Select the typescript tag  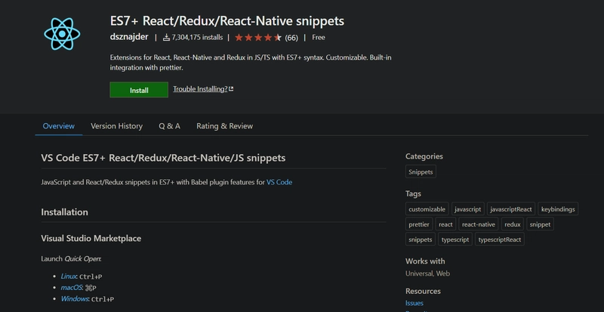click(x=455, y=239)
